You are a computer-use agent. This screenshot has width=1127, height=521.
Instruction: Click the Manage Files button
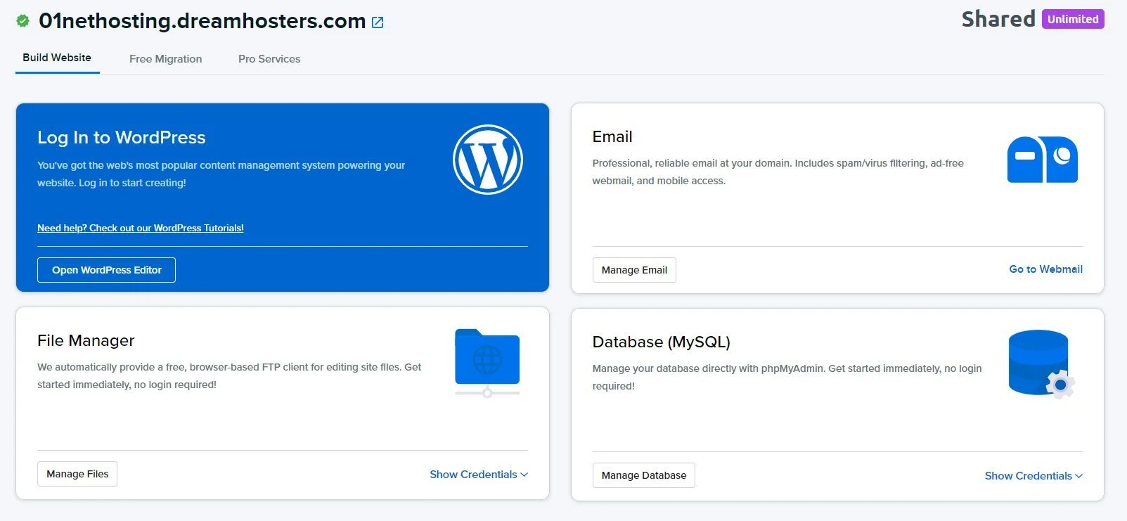(x=77, y=474)
